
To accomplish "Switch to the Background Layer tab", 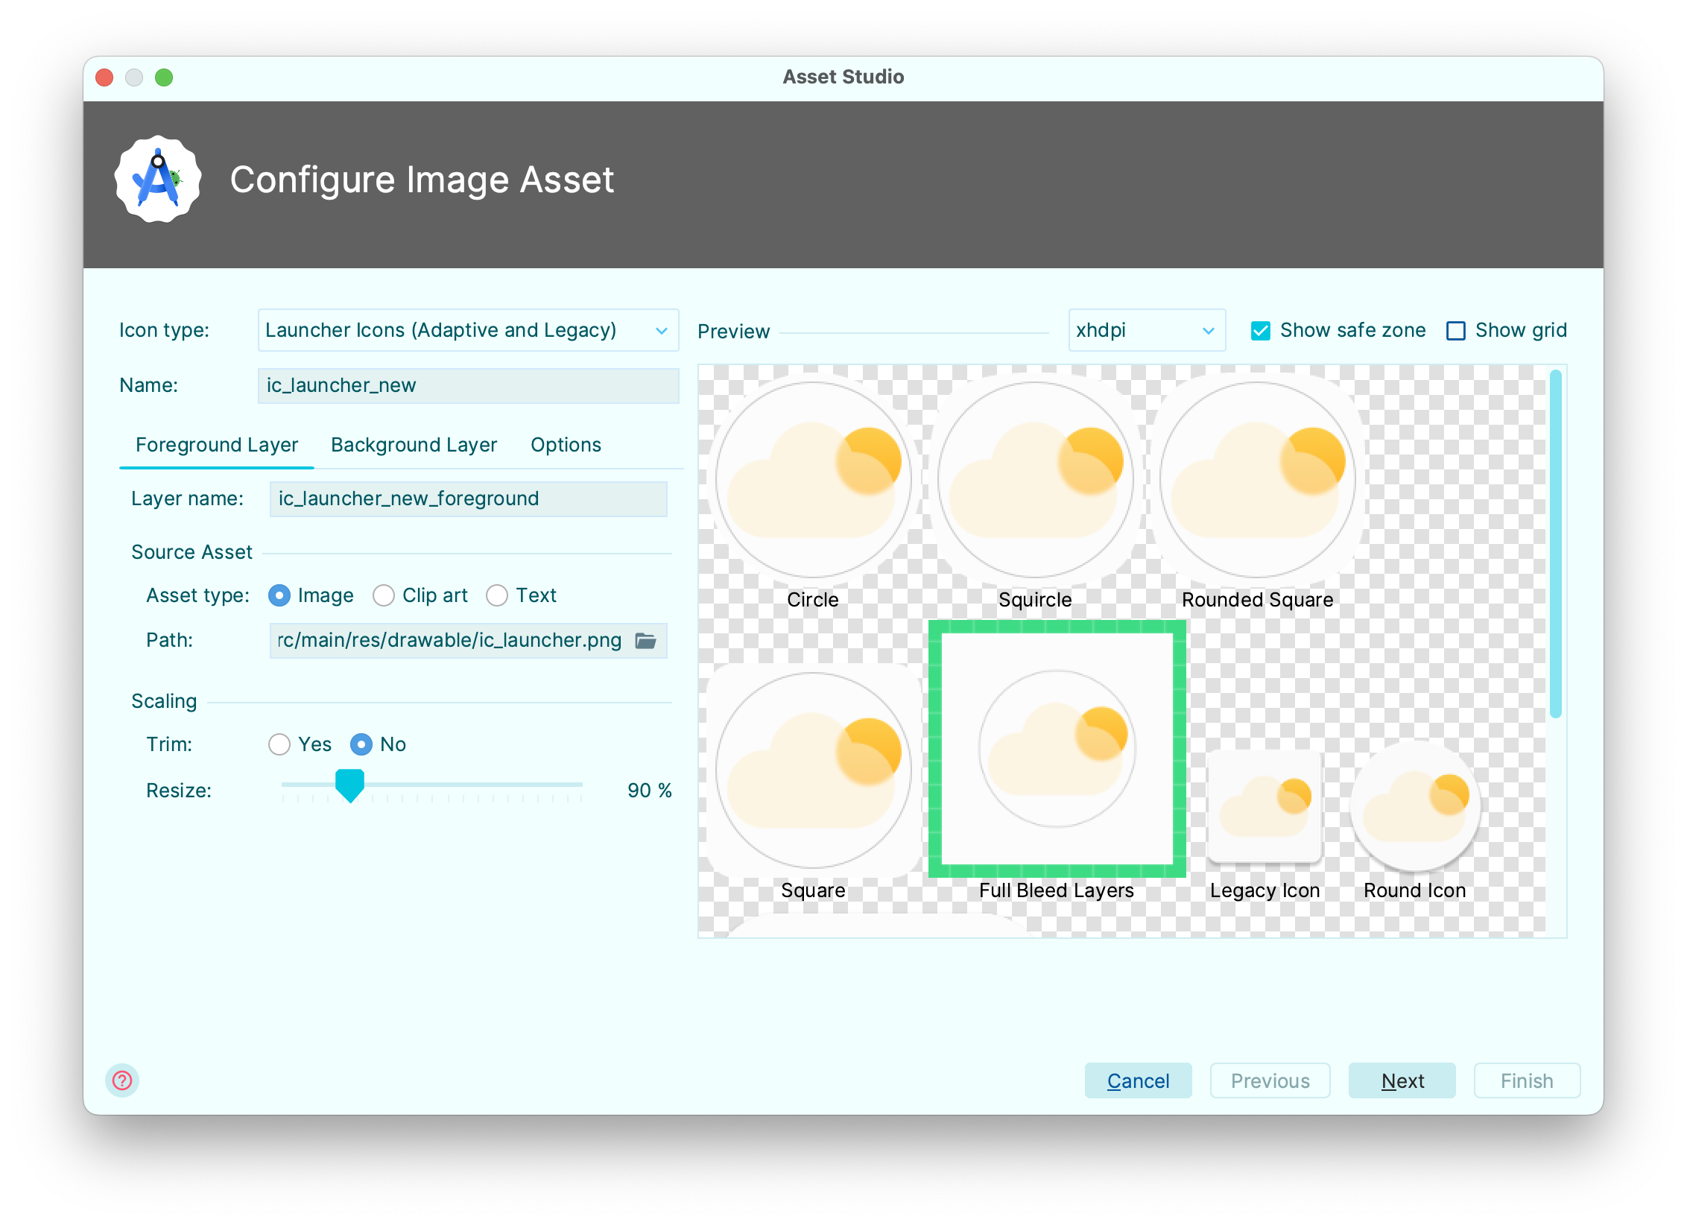I will click(x=414, y=445).
